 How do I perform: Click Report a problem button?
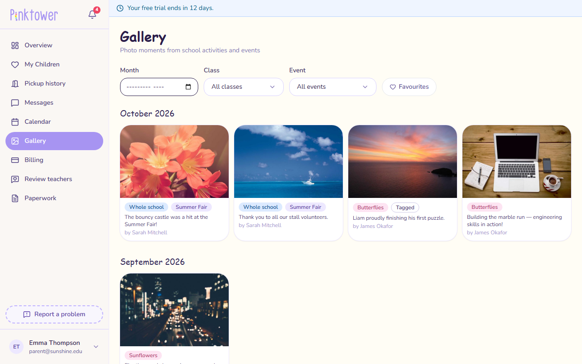pyautogui.click(x=55, y=314)
